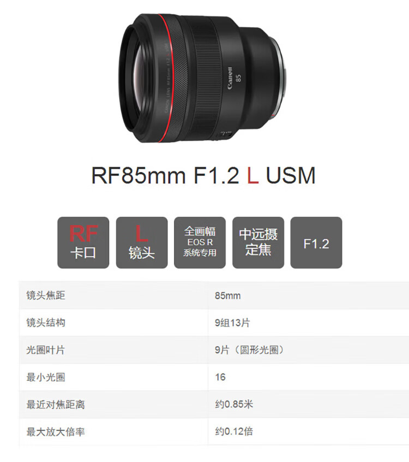Screen dimensions: 409x462
Task: Click the 9片（圆形光圈）value
Action: point(249,350)
